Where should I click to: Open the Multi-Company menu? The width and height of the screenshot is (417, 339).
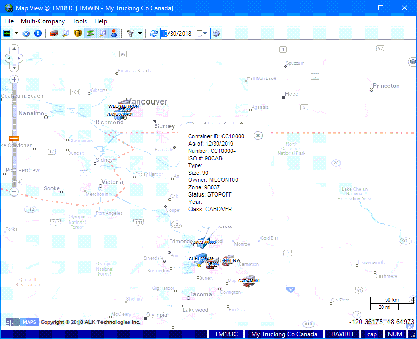[43, 21]
